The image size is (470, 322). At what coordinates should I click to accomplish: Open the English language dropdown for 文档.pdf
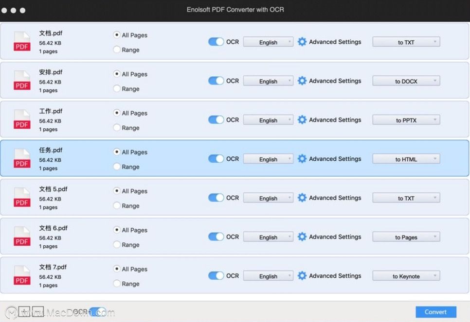(x=268, y=42)
